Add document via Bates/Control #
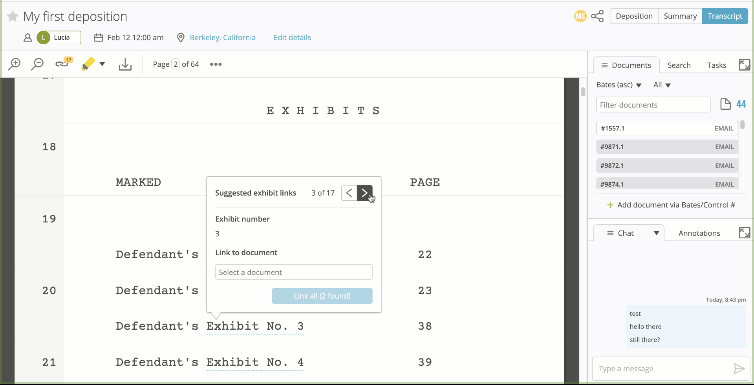Screen dimensions: 754x385 [x=671, y=205]
